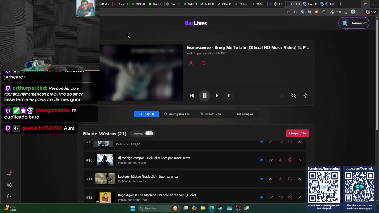379x213 pixels.
Task: Skip to the next track
Action: pos(217,96)
